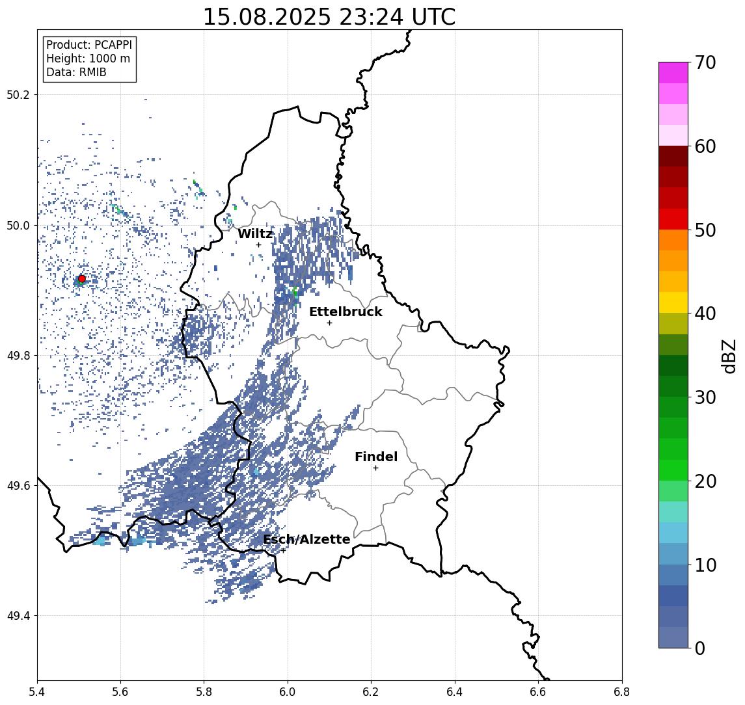Click the 6.8 longitude axis label
Viewport: 745px width, 705px height.
pos(622,692)
